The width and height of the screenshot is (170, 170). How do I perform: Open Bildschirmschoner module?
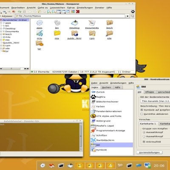coord(112,102)
